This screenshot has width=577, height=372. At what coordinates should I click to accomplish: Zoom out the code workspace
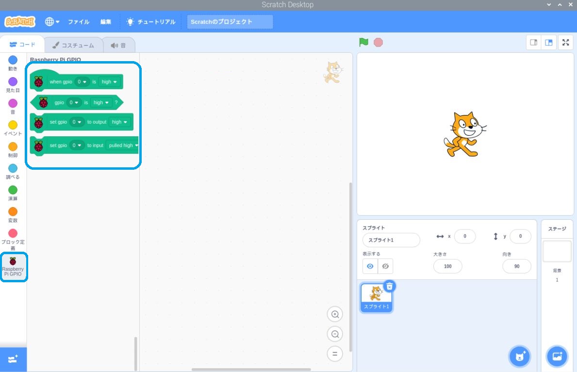click(x=335, y=334)
